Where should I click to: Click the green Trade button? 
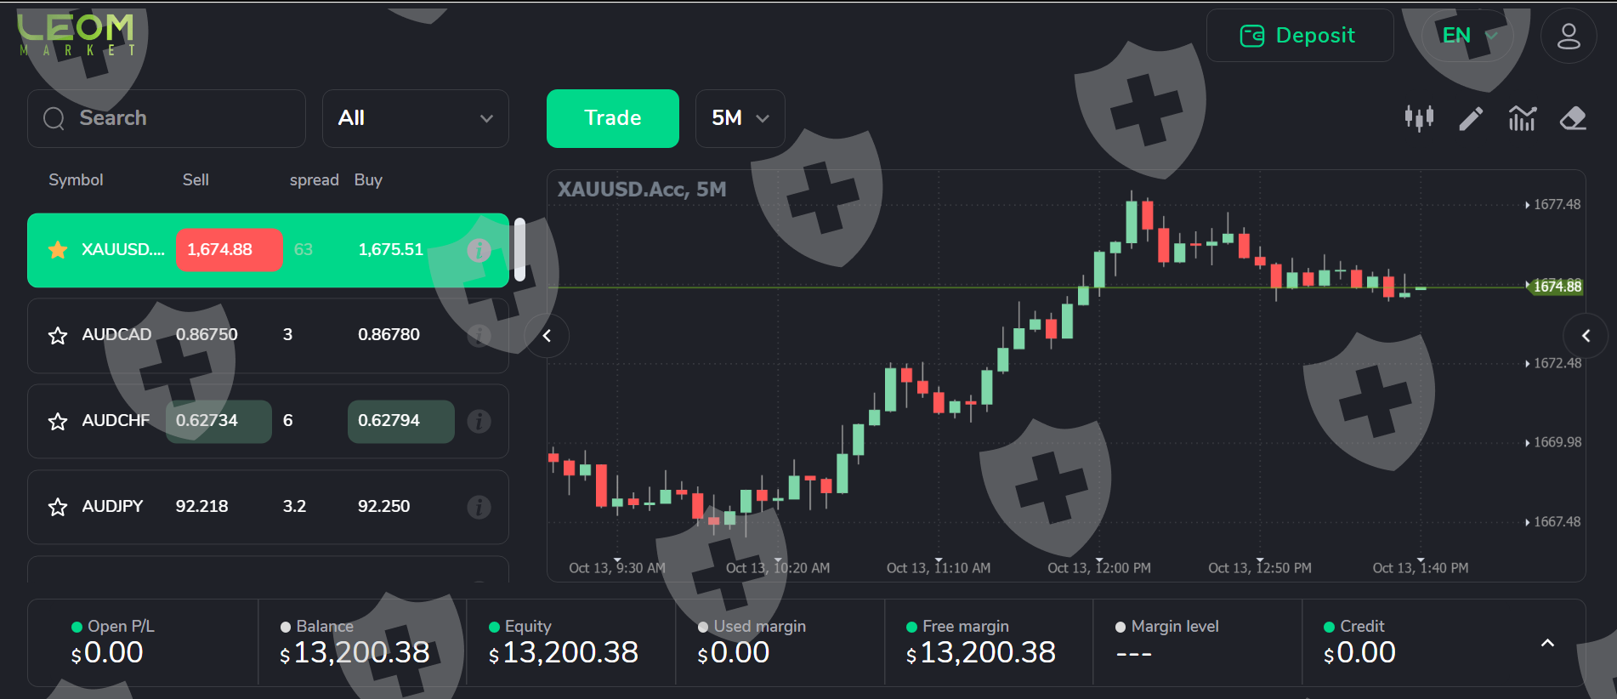pos(612,118)
